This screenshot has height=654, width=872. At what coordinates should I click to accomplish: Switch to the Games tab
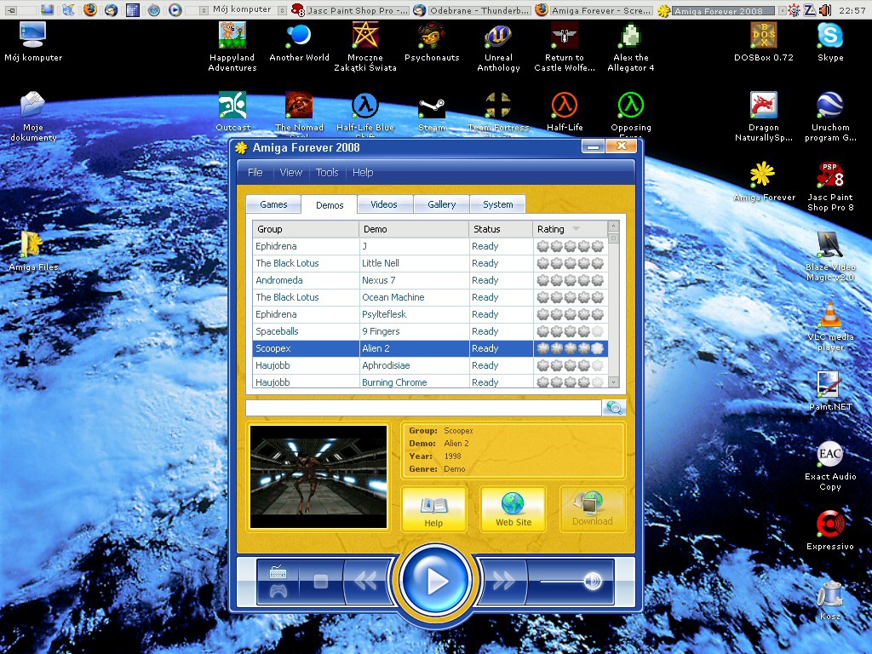pos(273,204)
